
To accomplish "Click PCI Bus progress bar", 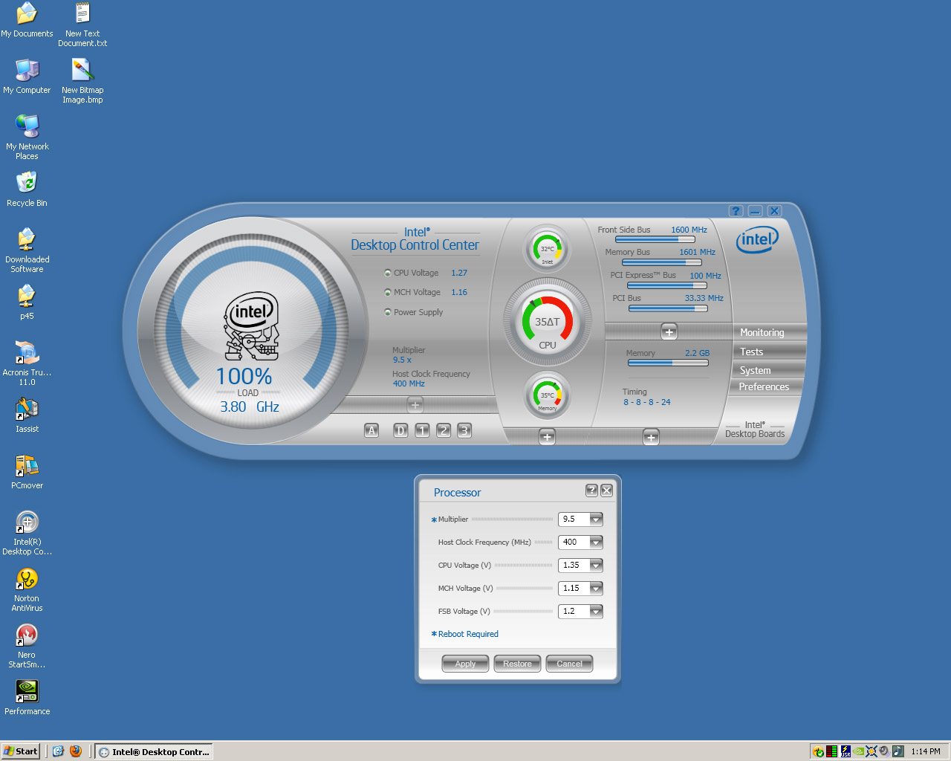I will (x=667, y=308).
